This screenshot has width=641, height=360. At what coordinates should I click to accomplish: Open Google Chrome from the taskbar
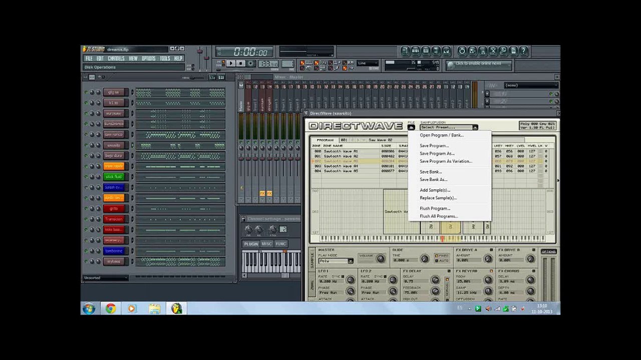tap(111, 308)
